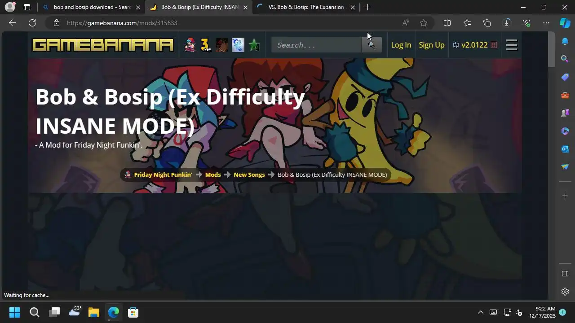575x323 pixels.
Task: Close the Bob & Bosip Ex Difficulty tab
Action: tap(245, 7)
